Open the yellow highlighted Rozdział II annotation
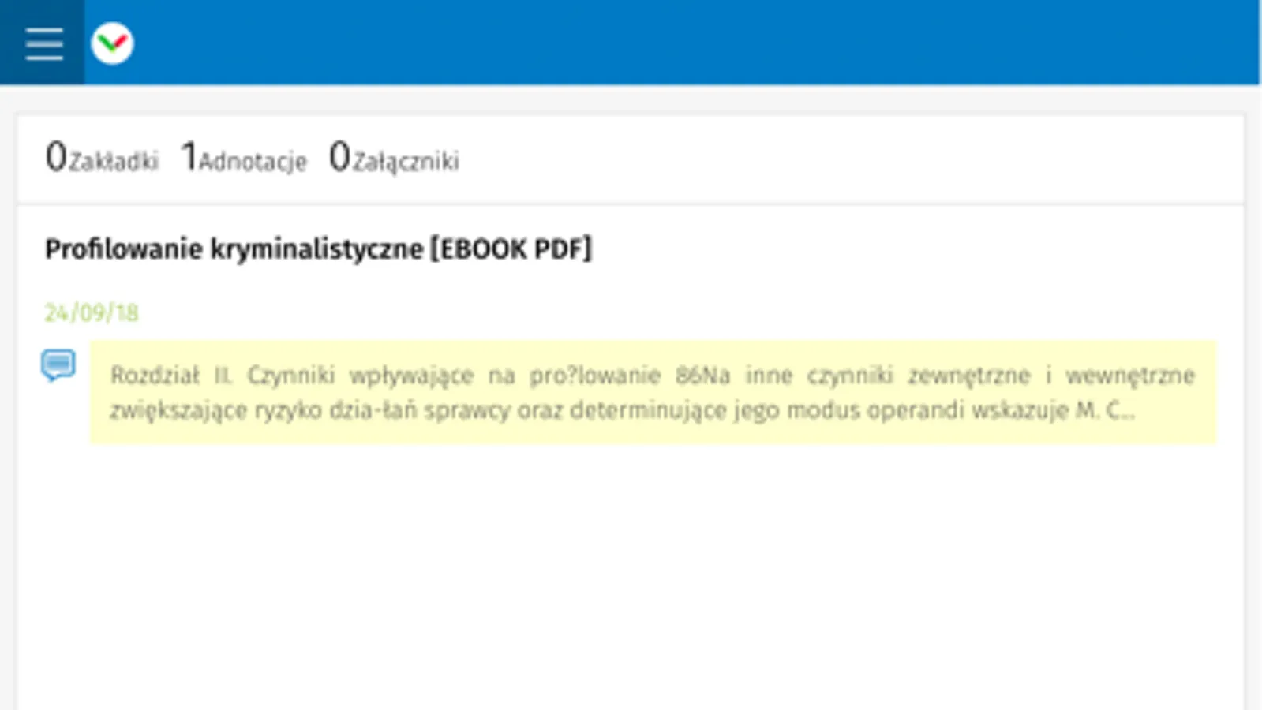Image resolution: width=1262 pixels, height=710 pixels. [x=653, y=392]
